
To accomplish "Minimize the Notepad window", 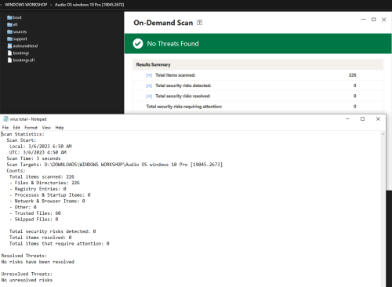I will (x=347, y=119).
